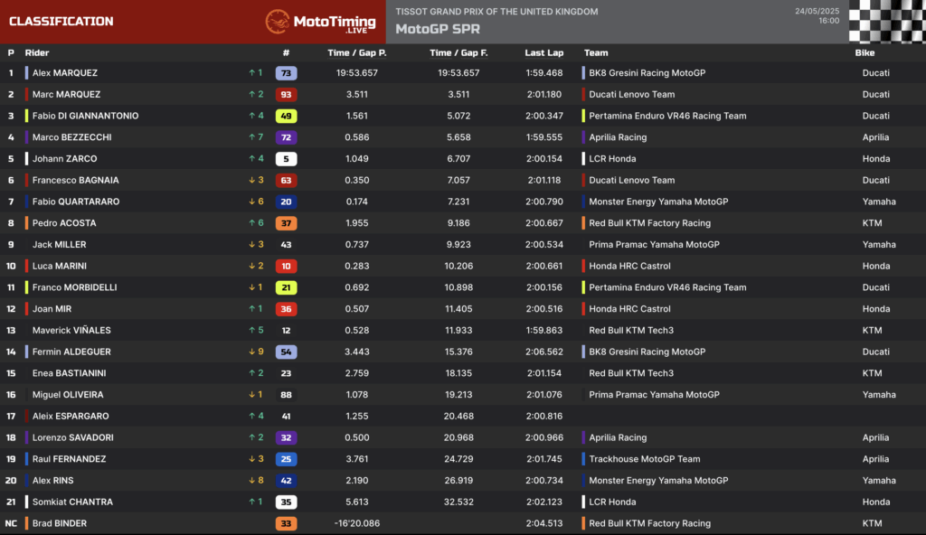Click Honda HRC Castrol in Marini's row
This screenshot has height=535, width=926.
(x=629, y=266)
